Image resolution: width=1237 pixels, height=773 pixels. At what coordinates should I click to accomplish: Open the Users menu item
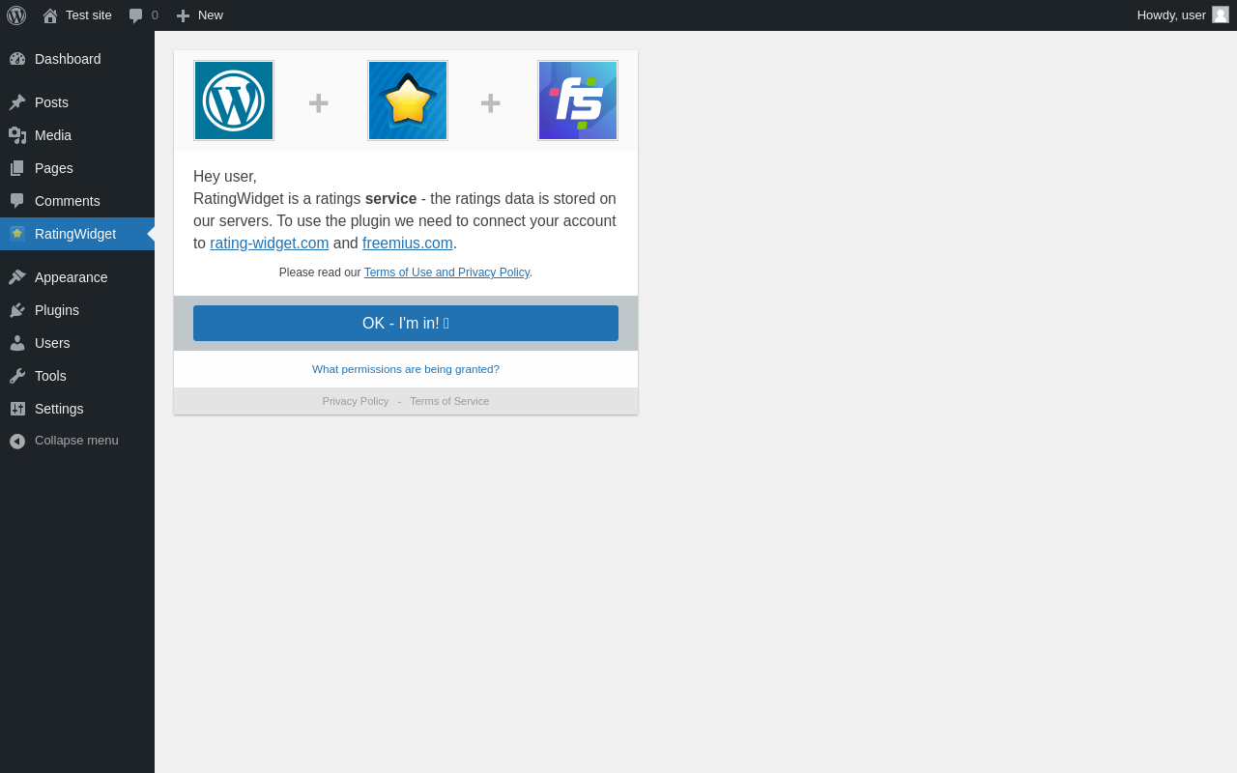pyautogui.click(x=77, y=343)
